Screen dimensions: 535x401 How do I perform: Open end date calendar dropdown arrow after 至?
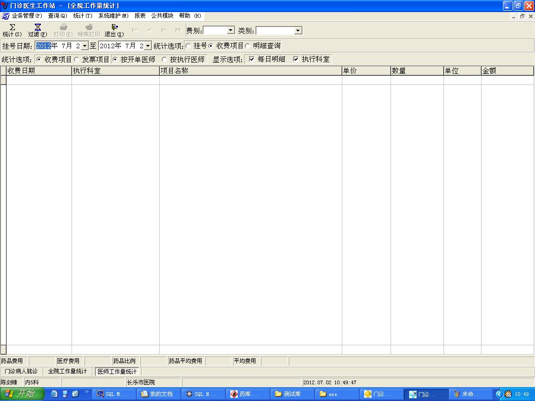point(148,45)
